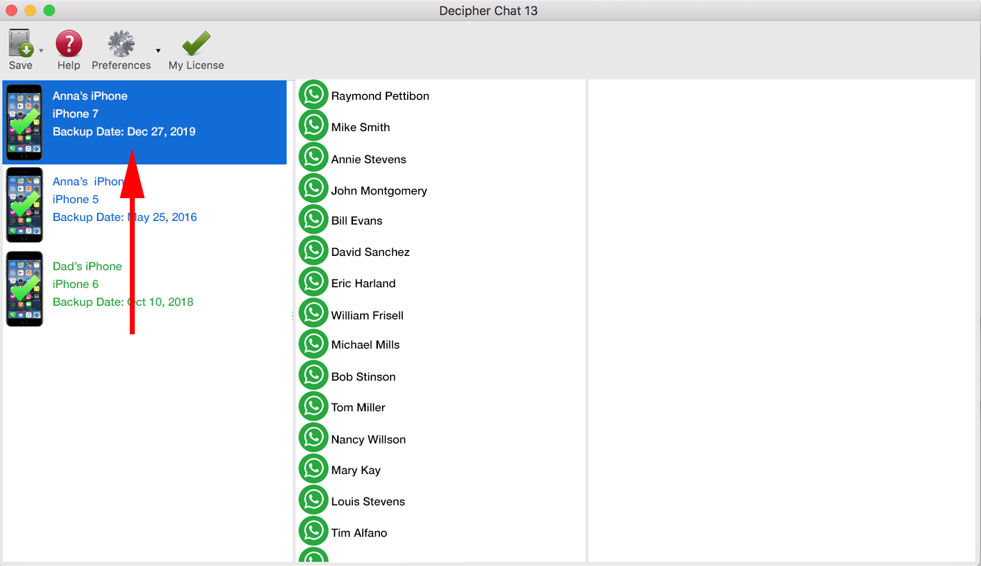
Task: Click WhatsApp icon next to Tom Miller
Action: coord(313,406)
